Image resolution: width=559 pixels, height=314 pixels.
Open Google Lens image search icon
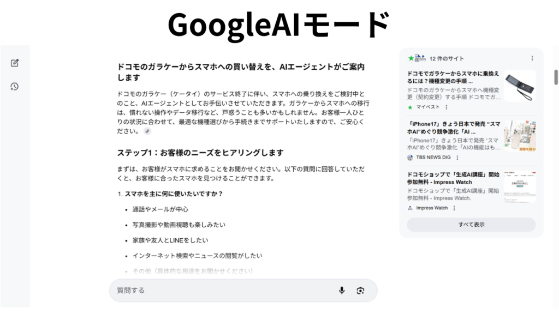coord(360,291)
